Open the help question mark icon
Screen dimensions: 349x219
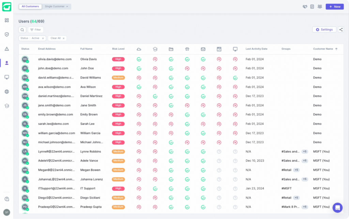[x=7, y=199]
